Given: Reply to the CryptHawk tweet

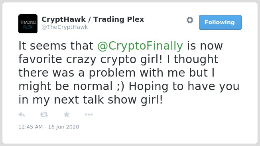Looking at the screenshot, I should [x=22, y=115].
